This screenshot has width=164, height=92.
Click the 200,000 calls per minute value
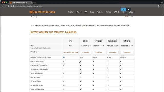point(123,57)
